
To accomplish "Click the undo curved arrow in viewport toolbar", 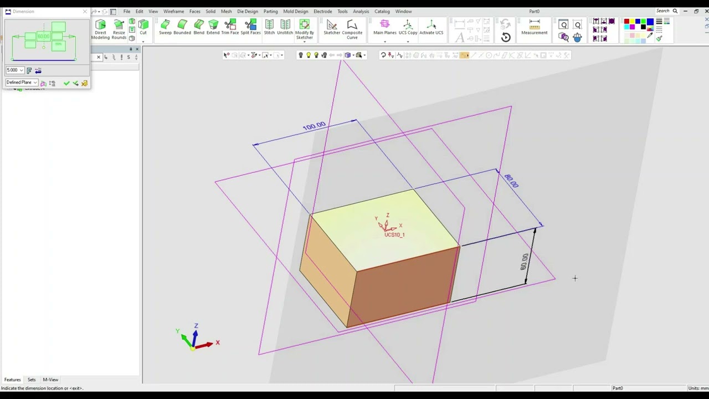I will click(383, 55).
